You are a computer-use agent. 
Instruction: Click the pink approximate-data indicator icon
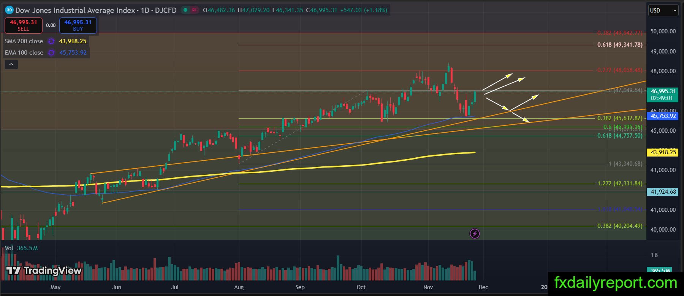coord(195,10)
